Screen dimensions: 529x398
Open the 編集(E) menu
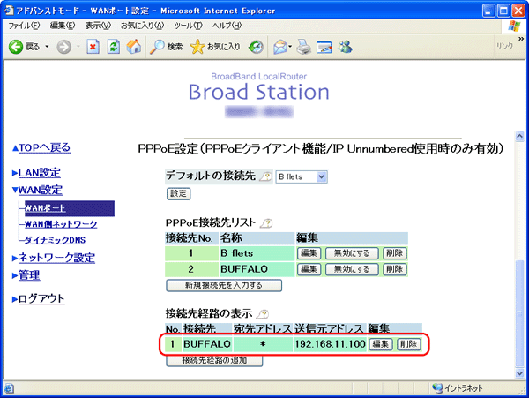tap(63, 26)
